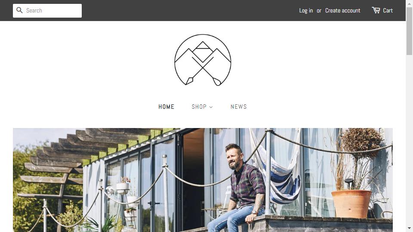
Task: Open the shopping cart icon
Action: (376, 10)
